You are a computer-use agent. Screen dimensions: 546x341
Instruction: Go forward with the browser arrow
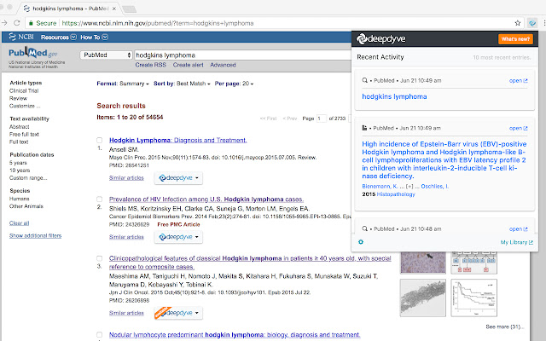click(4, 23)
